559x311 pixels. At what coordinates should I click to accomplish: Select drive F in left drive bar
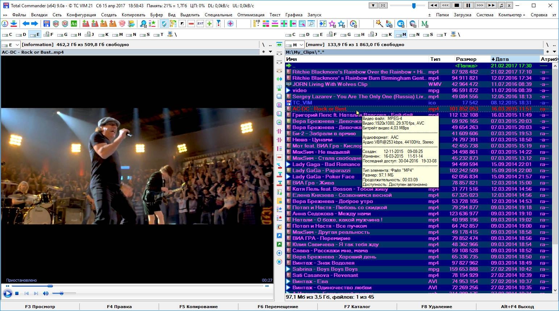click(x=49, y=35)
